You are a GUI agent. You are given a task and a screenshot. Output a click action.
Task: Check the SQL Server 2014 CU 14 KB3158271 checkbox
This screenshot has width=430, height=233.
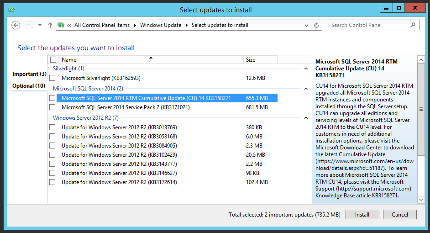[x=52, y=98]
